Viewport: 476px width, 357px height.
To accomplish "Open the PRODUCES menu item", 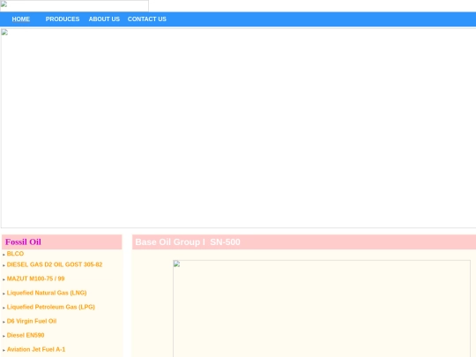I will (x=63, y=19).
